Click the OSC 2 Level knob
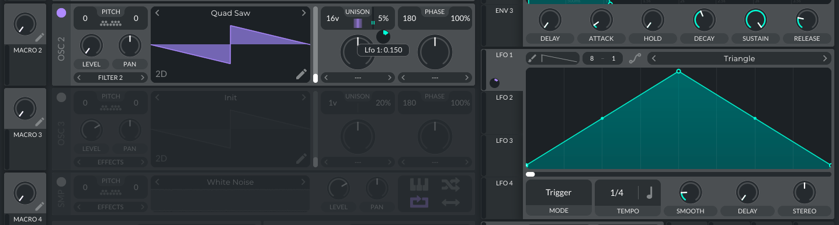The image size is (839, 225). [91, 45]
